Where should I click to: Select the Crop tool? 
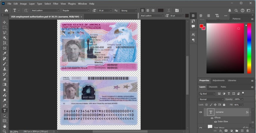pos(5,43)
